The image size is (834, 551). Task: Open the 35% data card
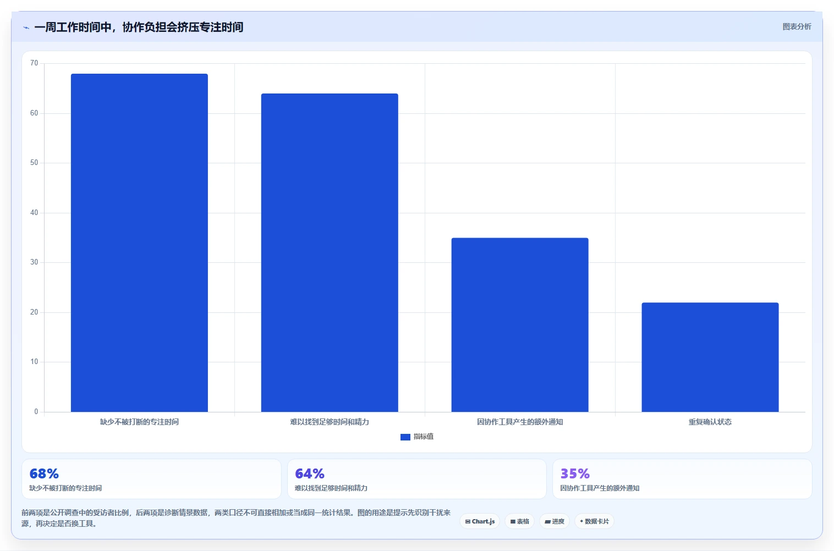[x=682, y=479]
